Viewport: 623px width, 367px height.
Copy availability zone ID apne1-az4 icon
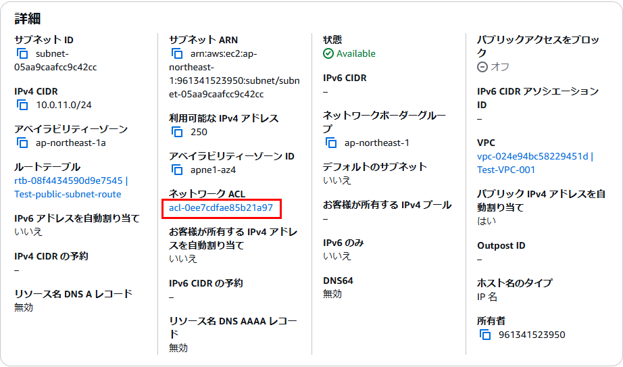coord(177,170)
